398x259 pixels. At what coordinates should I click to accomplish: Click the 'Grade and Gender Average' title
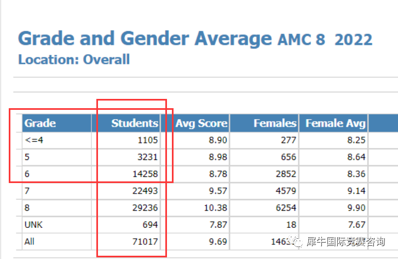145,39
